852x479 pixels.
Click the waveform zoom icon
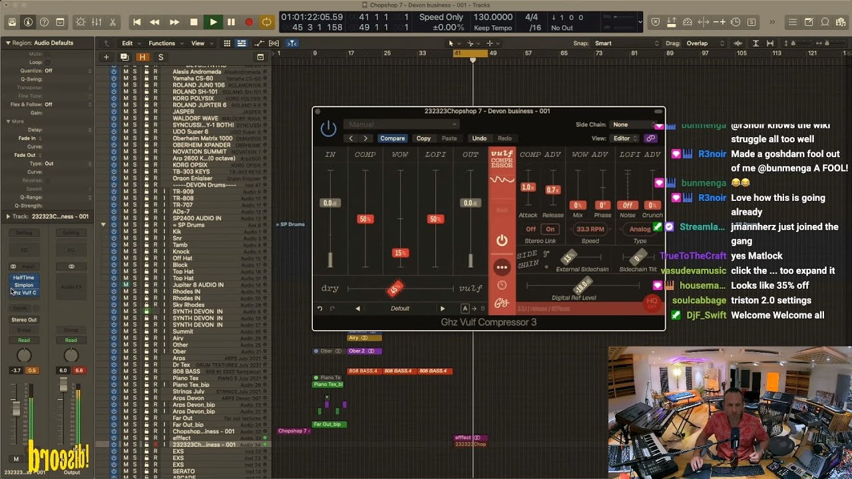pyautogui.click(x=739, y=43)
